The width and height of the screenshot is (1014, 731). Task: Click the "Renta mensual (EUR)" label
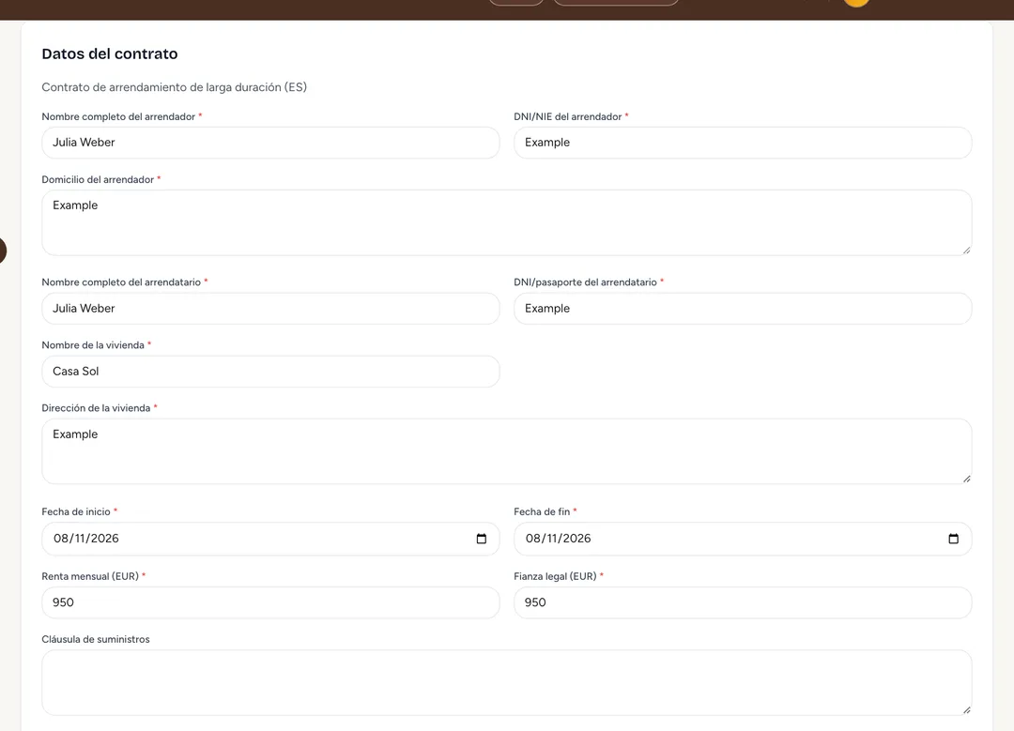click(x=90, y=576)
